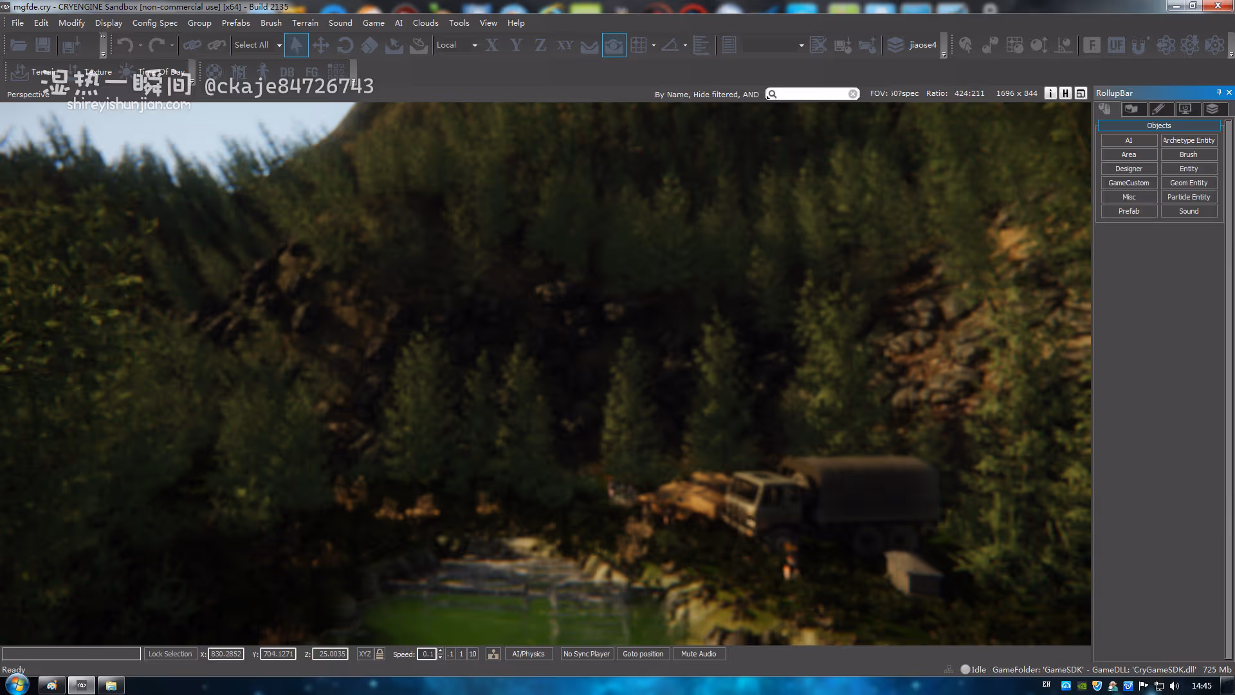Click the magnet physics icon

[1140, 45]
